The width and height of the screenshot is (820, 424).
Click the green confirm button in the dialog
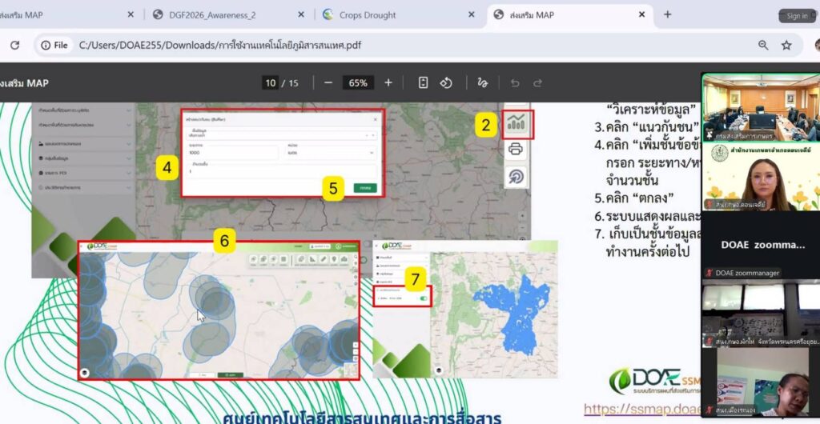click(365, 187)
